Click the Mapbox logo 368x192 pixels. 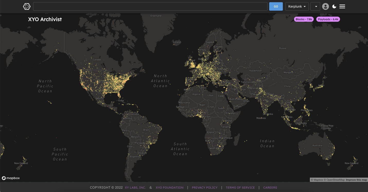tap(11, 178)
